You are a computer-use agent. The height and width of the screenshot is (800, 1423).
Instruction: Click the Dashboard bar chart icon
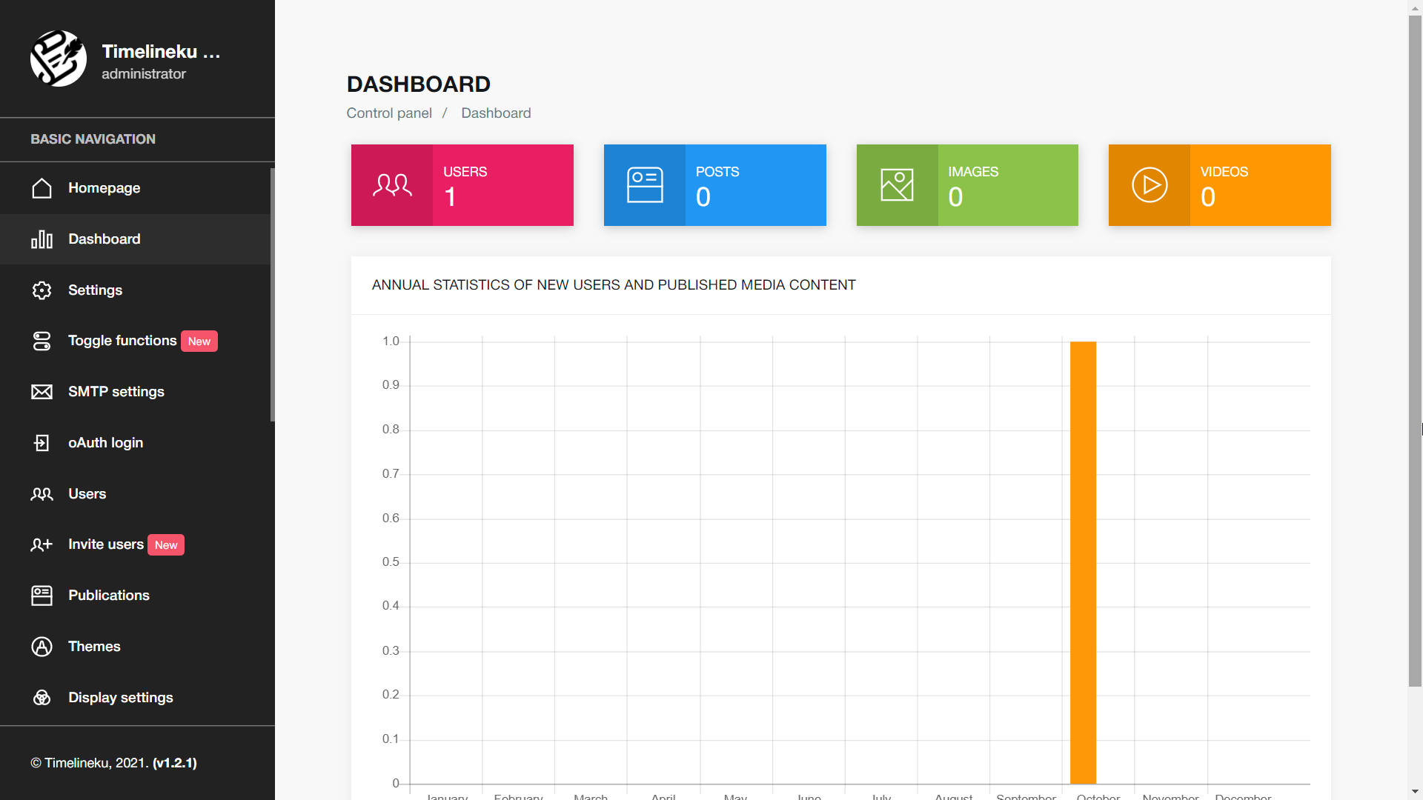[42, 239]
